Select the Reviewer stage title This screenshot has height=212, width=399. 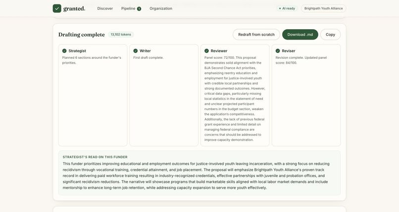coord(219,51)
